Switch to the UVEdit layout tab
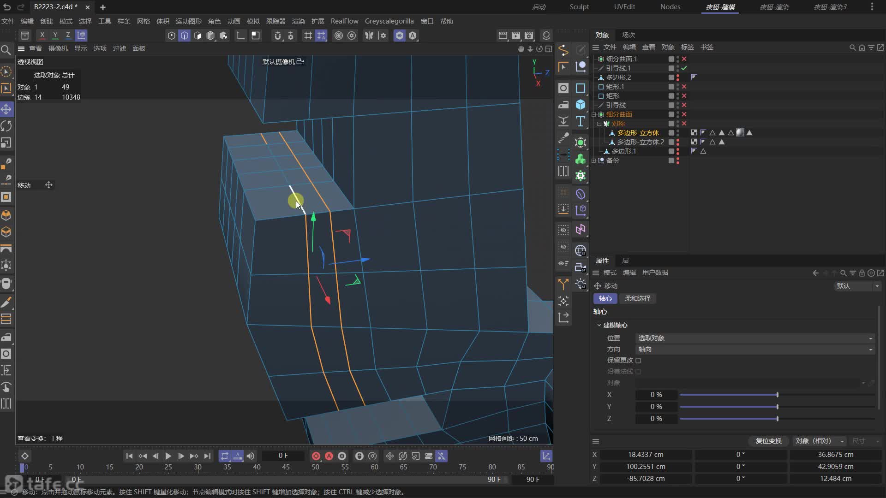886x498 pixels. pos(624,7)
